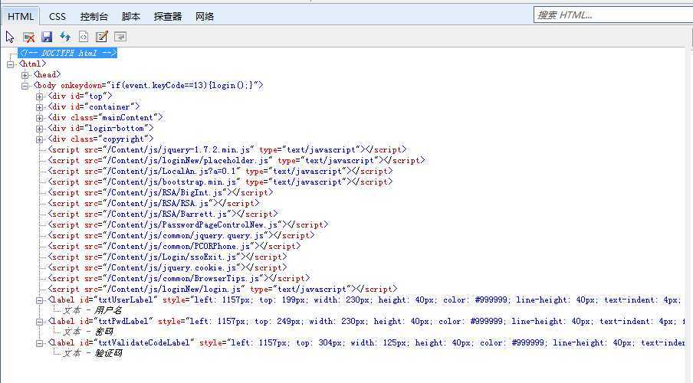Select the RSA/BigInt.js script row
The height and width of the screenshot is (383, 693).
160,192
